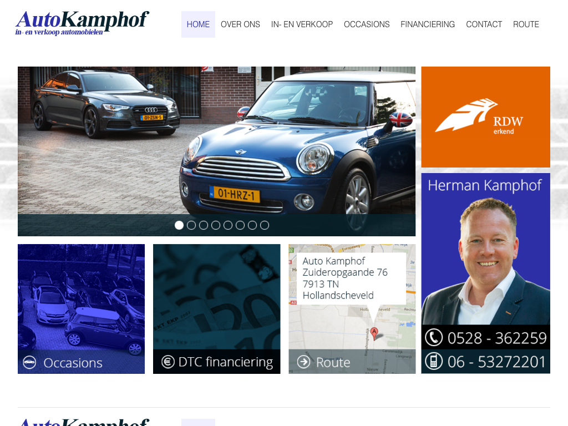Click the RDW erkend logo tile
The width and height of the screenshot is (568, 426).
point(485,116)
